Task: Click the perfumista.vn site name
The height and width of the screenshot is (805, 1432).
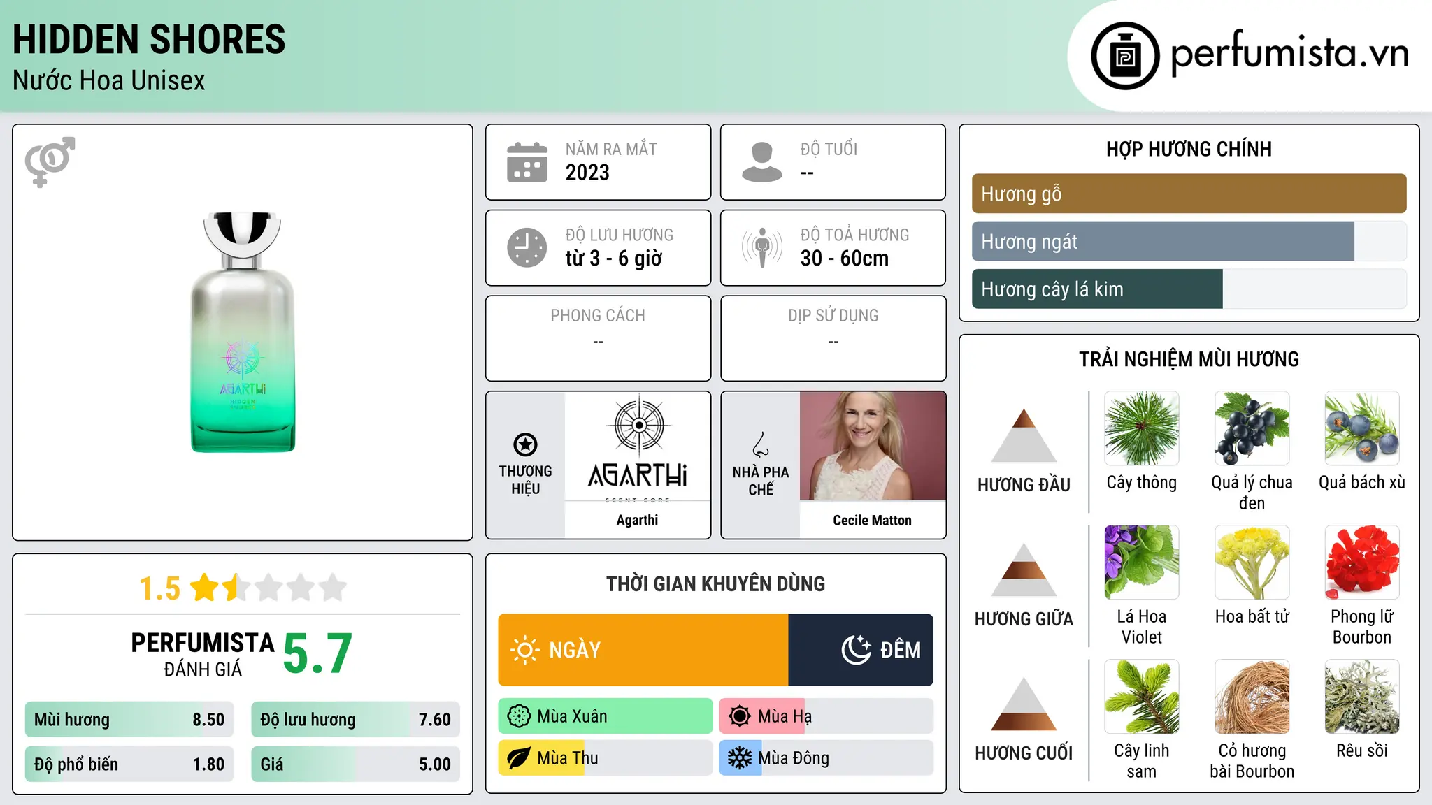Action: (1290, 53)
